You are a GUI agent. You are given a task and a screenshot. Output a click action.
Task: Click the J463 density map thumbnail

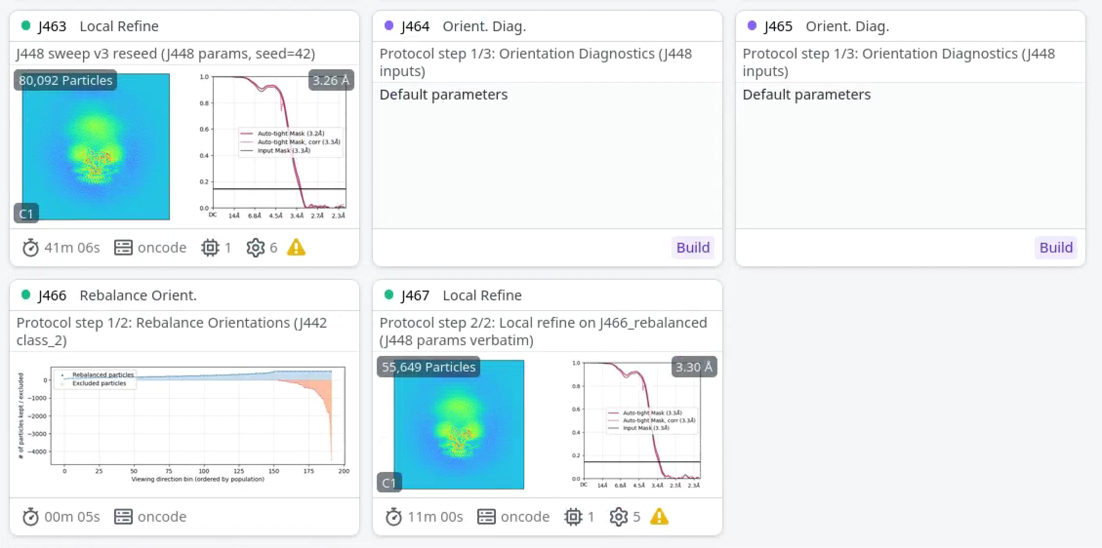click(x=96, y=147)
